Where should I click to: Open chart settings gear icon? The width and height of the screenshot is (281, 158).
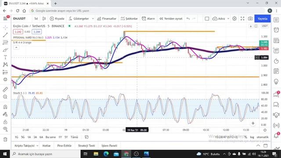tap(234, 18)
